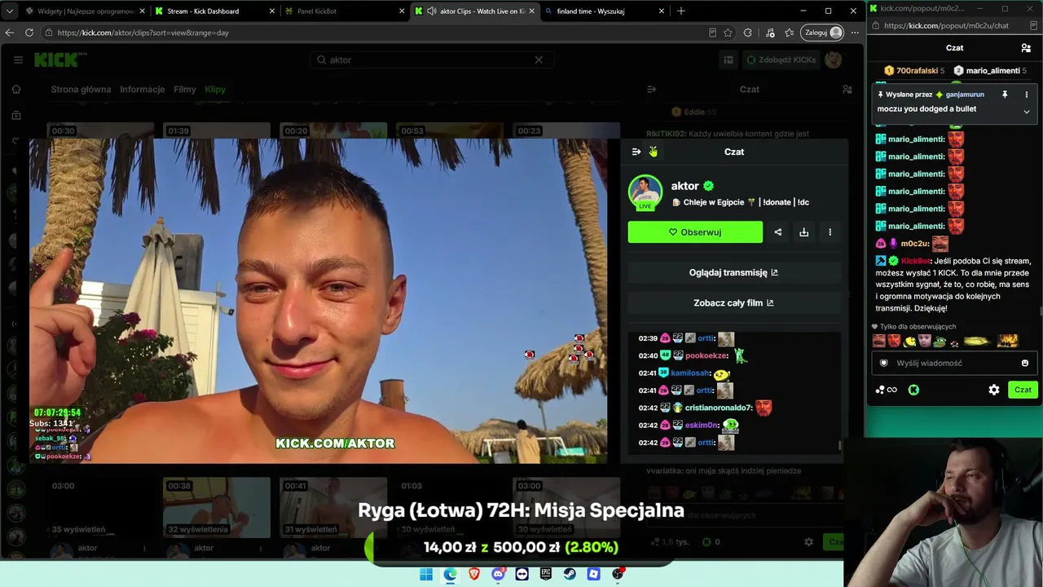Click the pookoekze username in clip chat
The width and height of the screenshot is (1043, 587).
pos(705,355)
